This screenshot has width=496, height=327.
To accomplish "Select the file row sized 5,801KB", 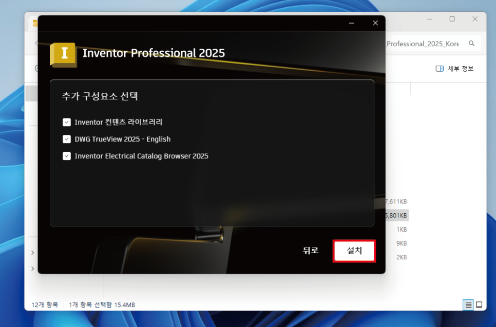I will (397, 215).
